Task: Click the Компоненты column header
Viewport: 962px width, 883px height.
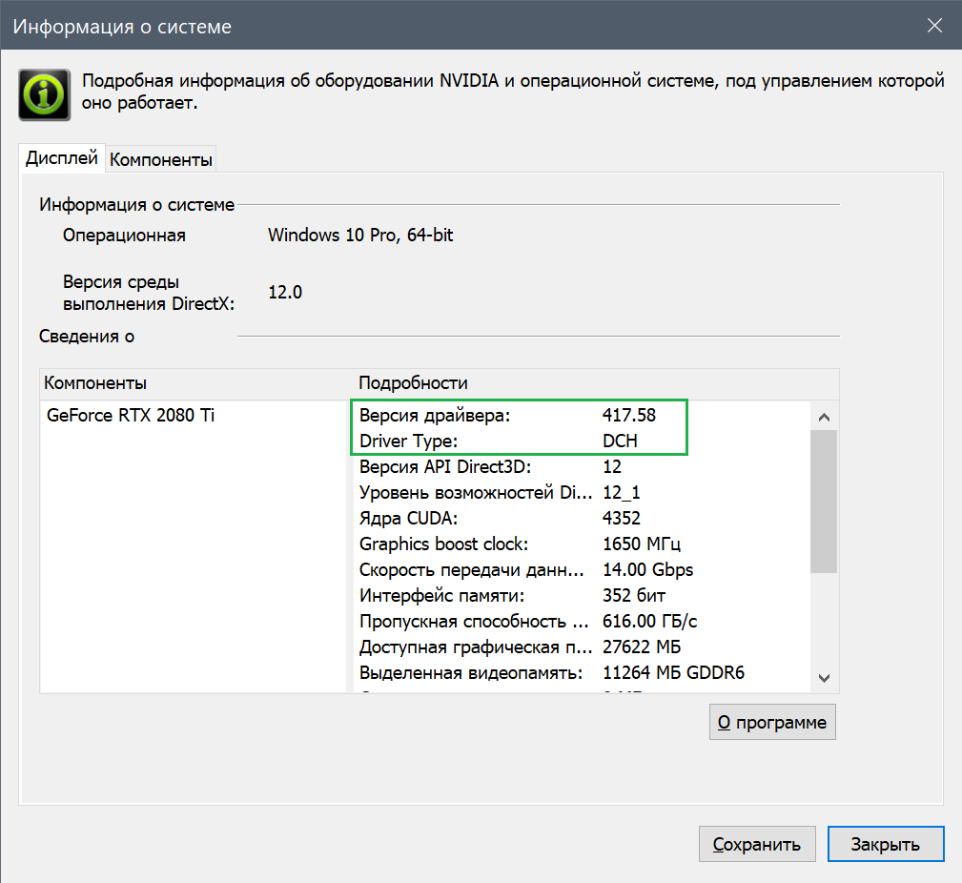Action: coord(95,383)
